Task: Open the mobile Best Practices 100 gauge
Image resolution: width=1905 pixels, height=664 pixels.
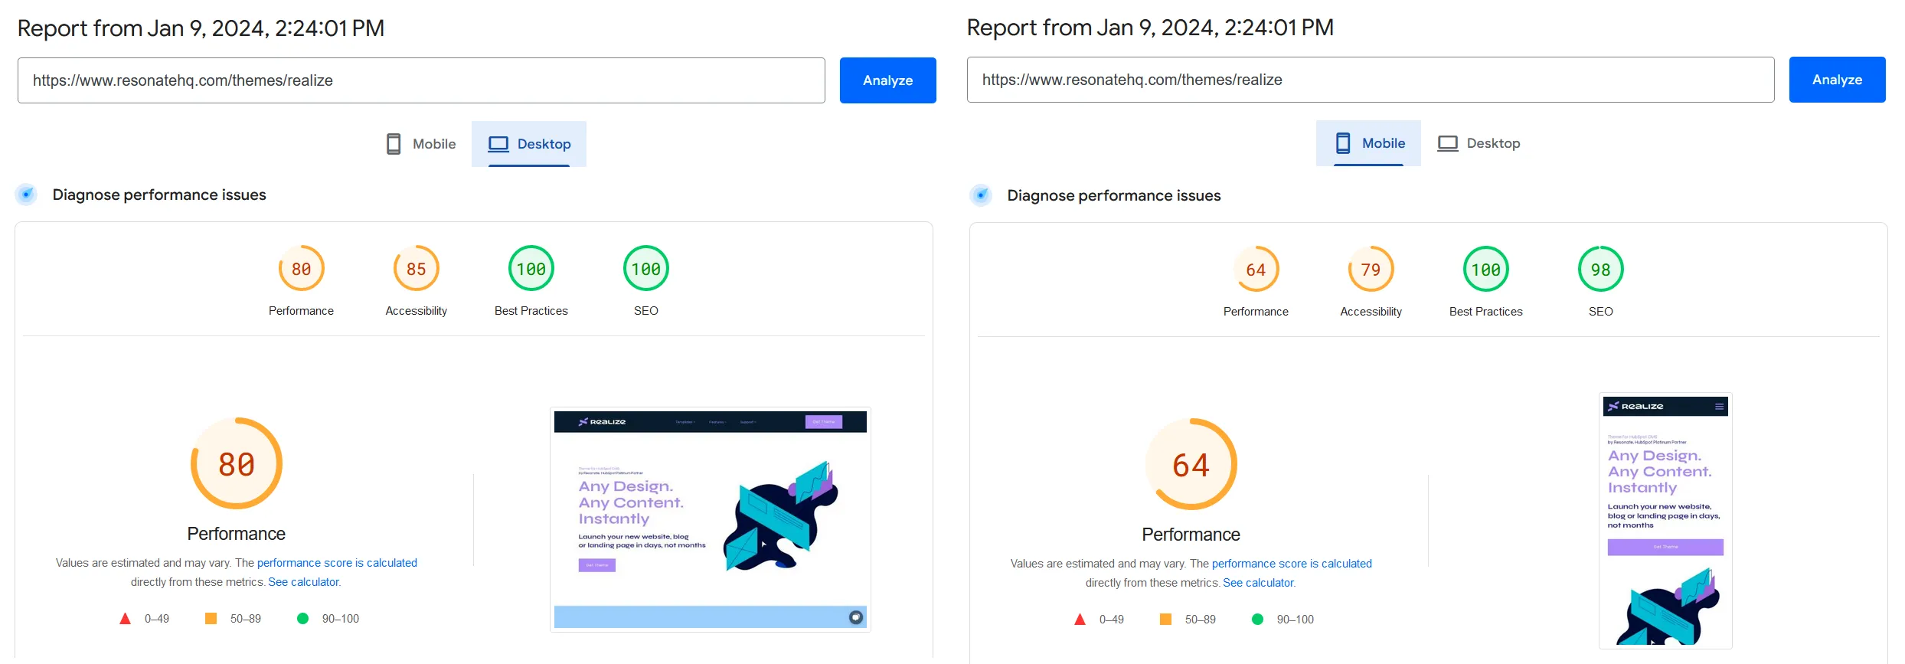Action: point(1485,270)
